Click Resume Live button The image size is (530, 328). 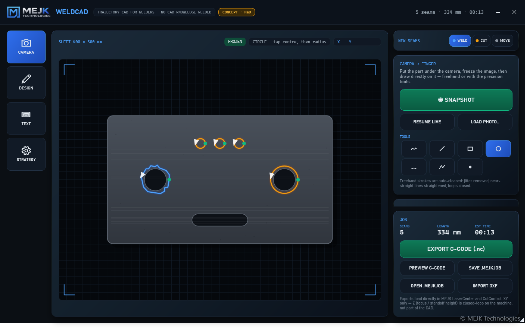click(427, 122)
